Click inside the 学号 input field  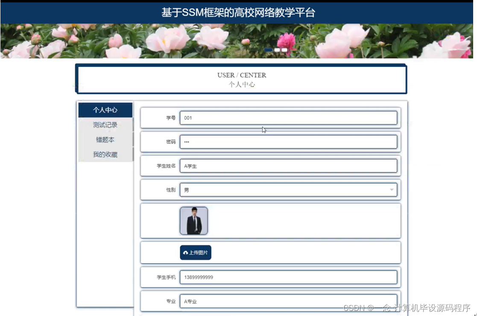[289, 118]
